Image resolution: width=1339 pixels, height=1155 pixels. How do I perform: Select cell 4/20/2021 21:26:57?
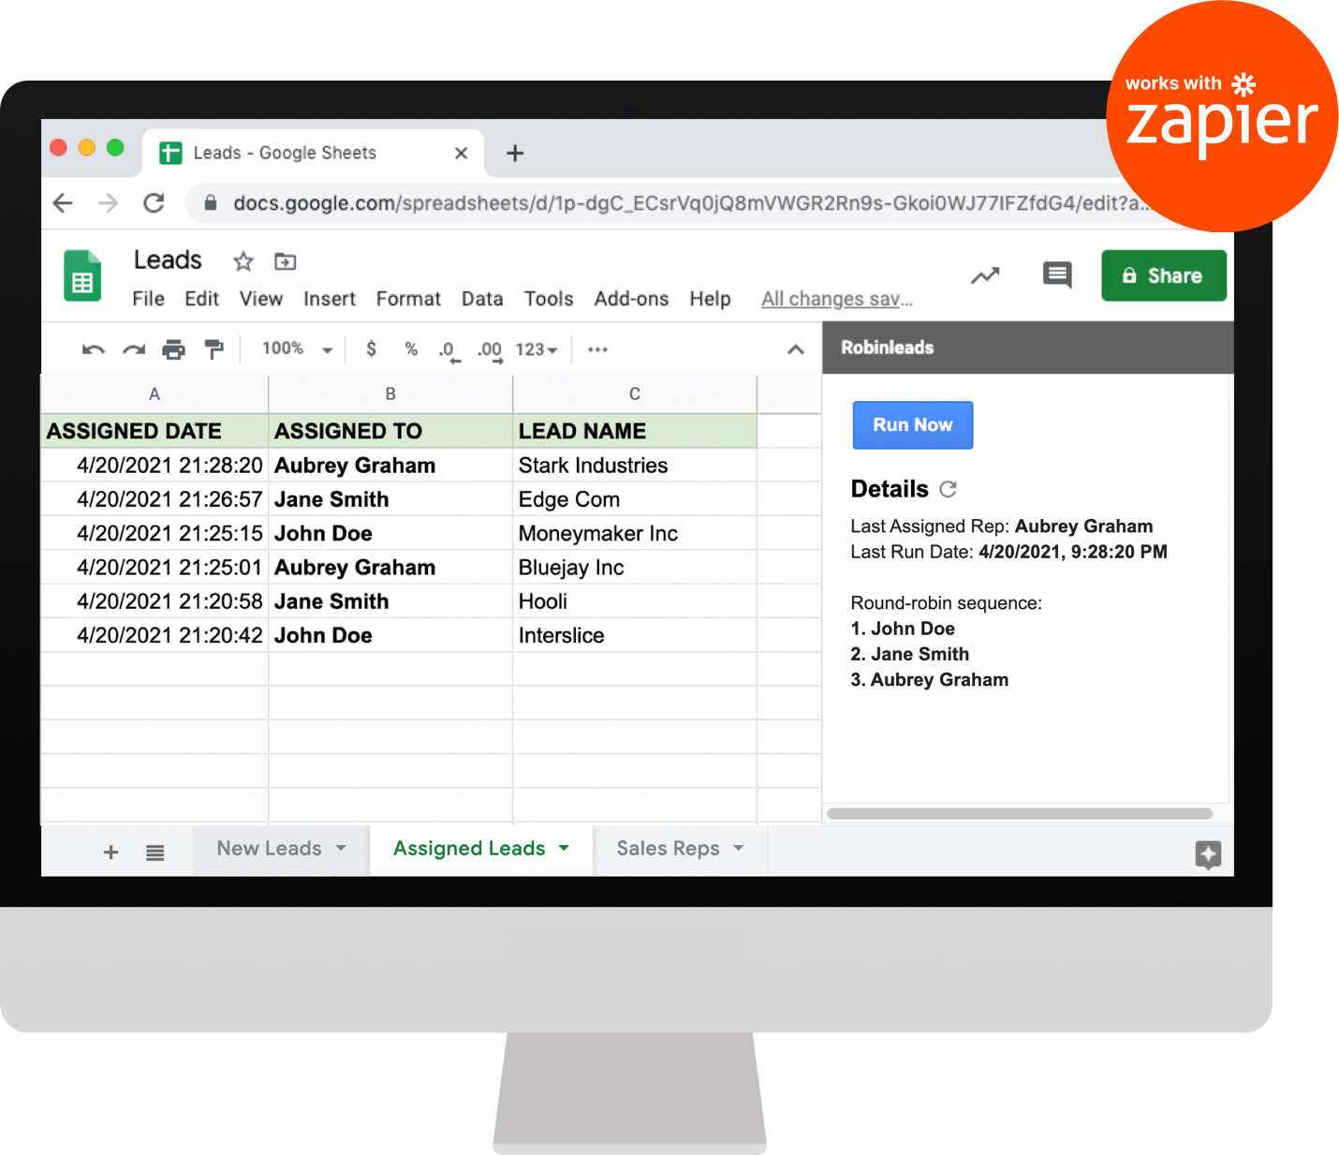pos(154,499)
